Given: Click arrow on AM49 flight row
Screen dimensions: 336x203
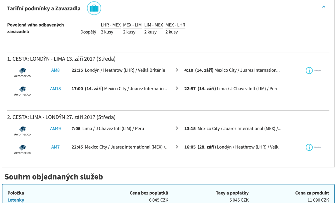Looking at the screenshot, I should pos(177,128).
